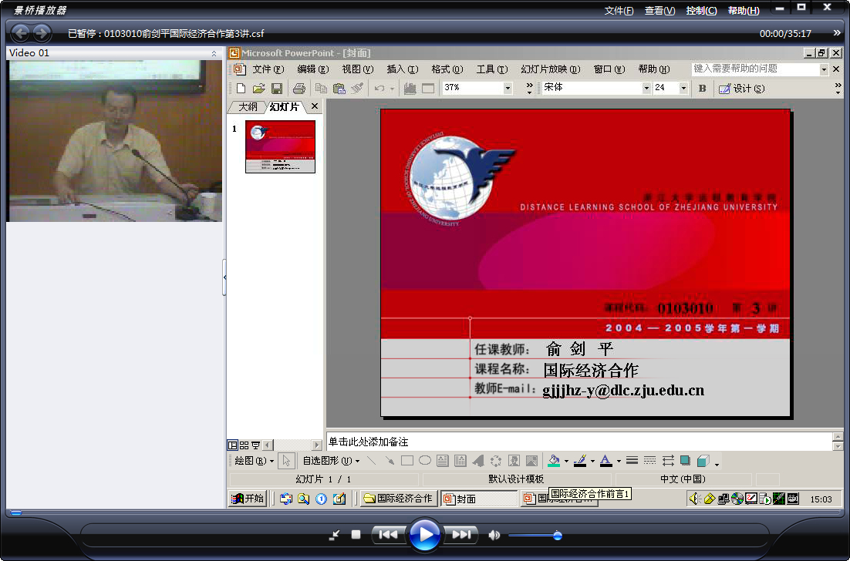Screen dimensions: 850x561
Task: Open the 37% zoom dropdown
Action: [508, 88]
